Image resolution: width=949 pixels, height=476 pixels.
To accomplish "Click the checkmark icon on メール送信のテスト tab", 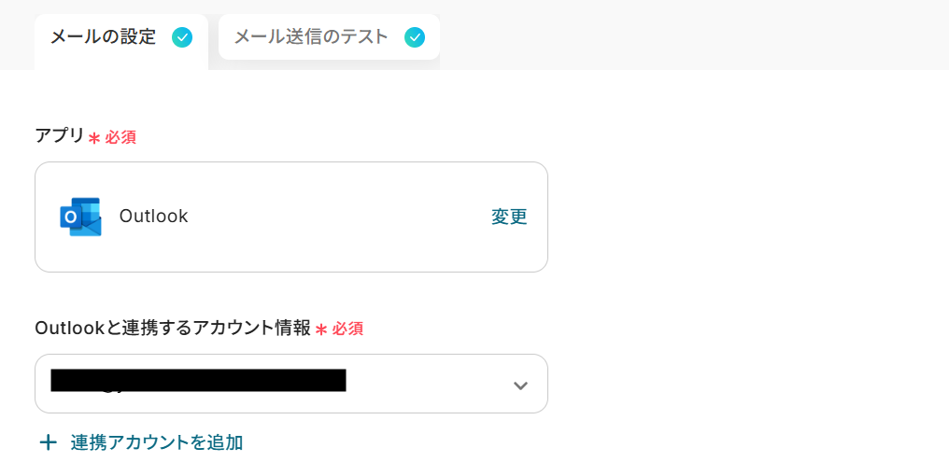I will click(415, 37).
